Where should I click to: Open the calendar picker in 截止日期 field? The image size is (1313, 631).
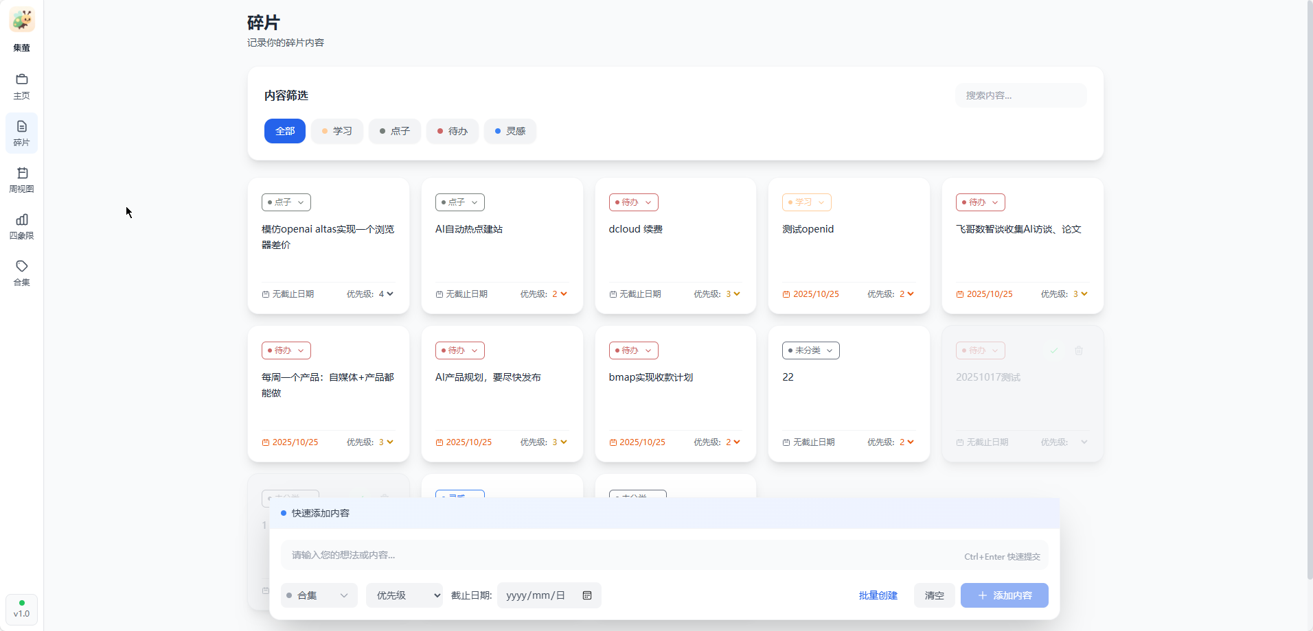point(587,595)
